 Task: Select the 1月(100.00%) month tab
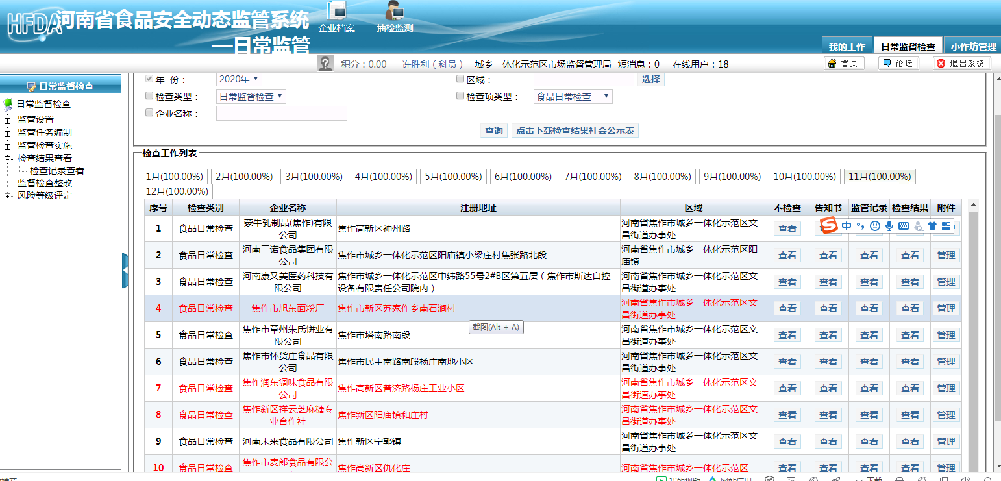(175, 176)
